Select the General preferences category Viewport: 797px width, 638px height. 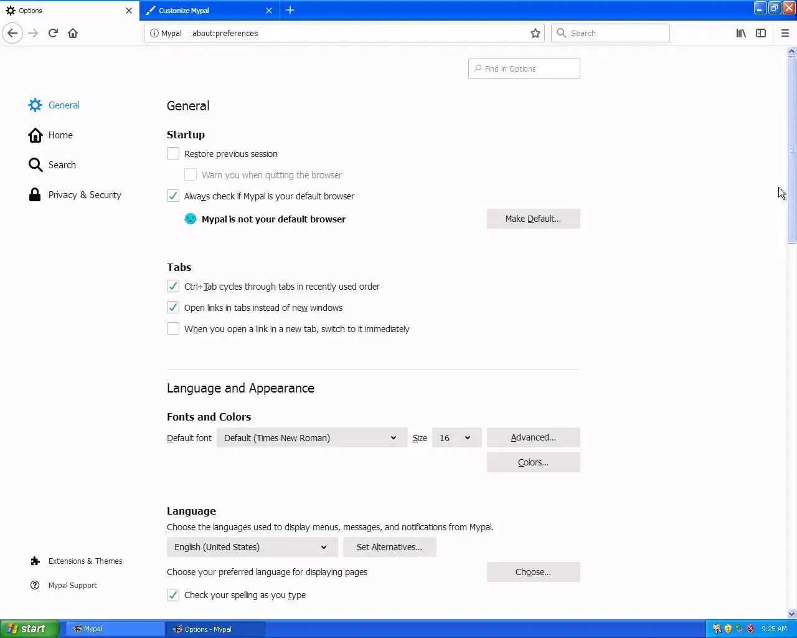64,105
